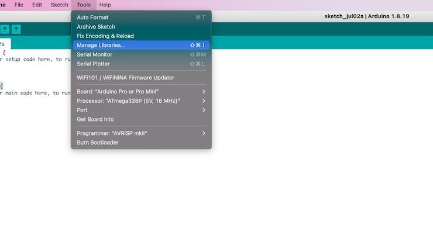
Task: Choose Fix Encoding & Reload
Action: (141, 36)
